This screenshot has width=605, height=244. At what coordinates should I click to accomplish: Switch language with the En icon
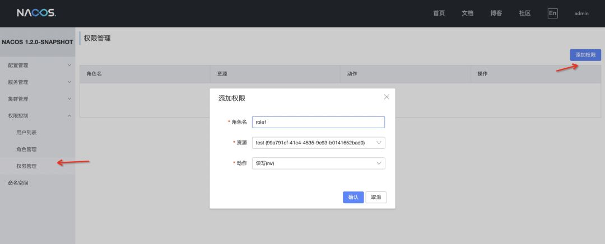(x=552, y=13)
